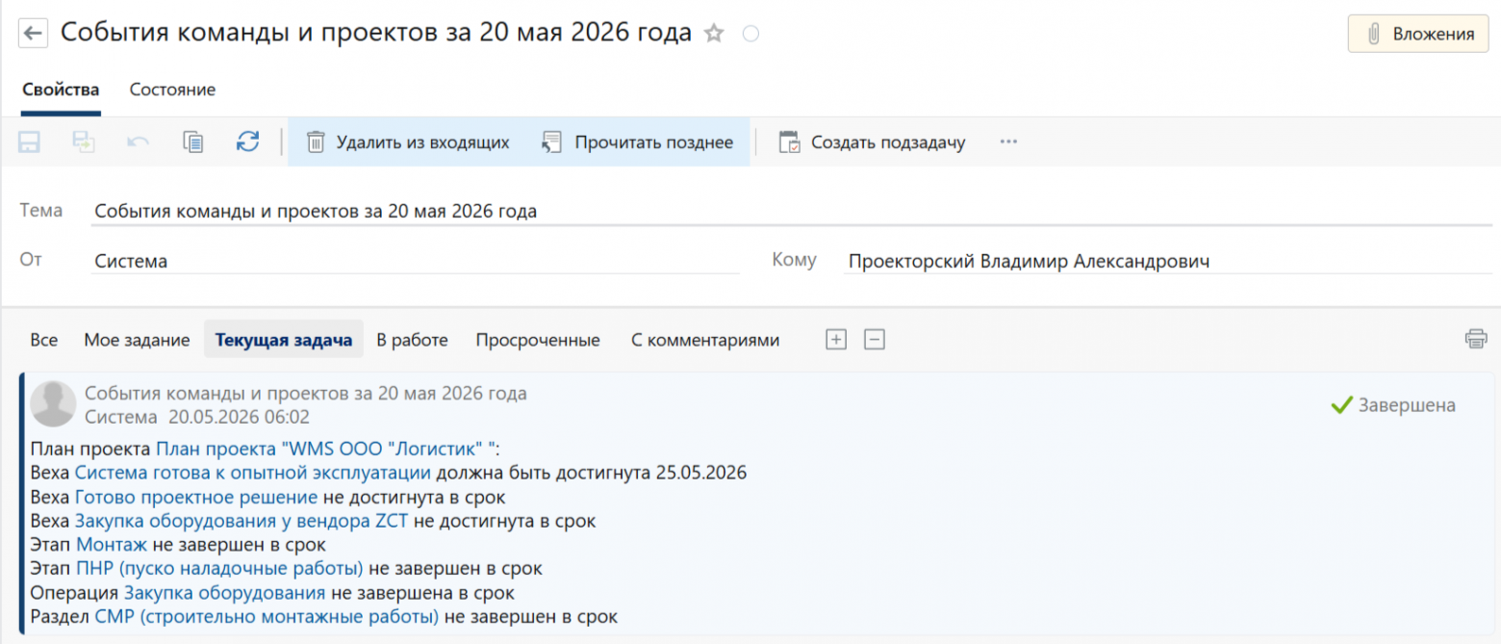Click the trash icon of Удалить из входящих
The image size is (1501, 644).
(316, 142)
